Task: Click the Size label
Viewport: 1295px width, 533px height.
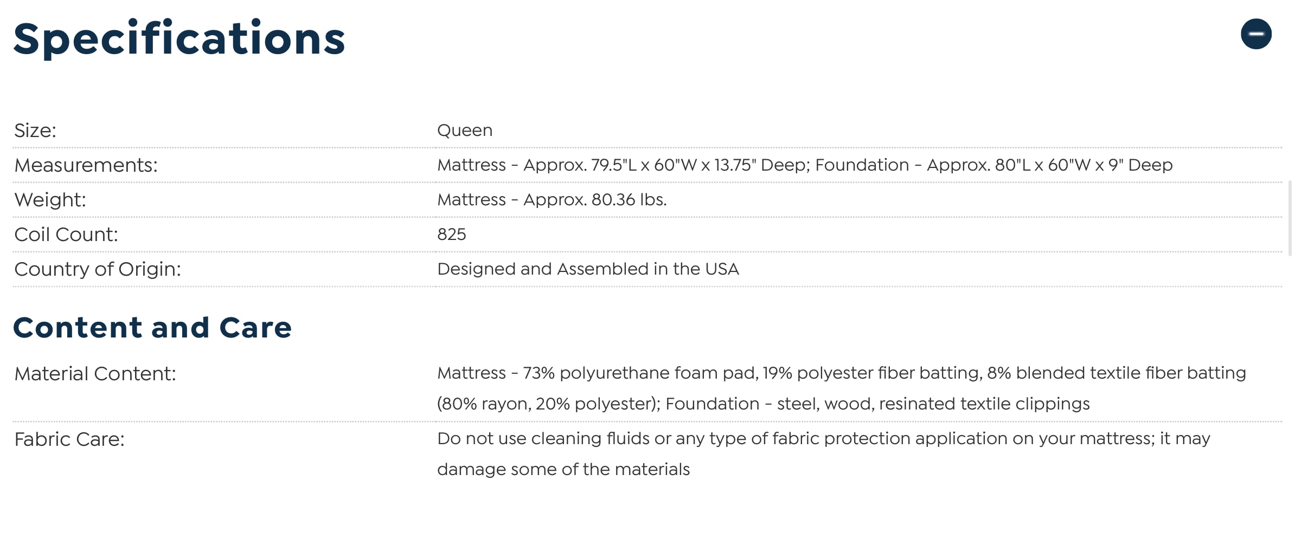Action: (x=35, y=131)
